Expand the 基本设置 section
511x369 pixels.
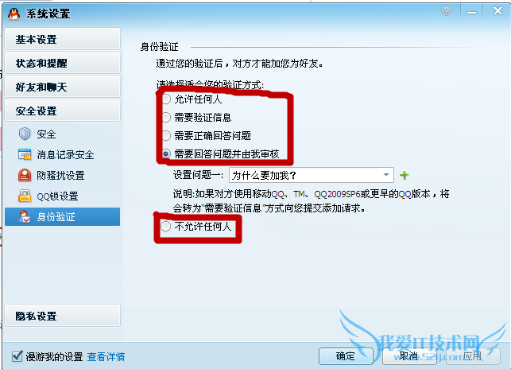[63, 39]
